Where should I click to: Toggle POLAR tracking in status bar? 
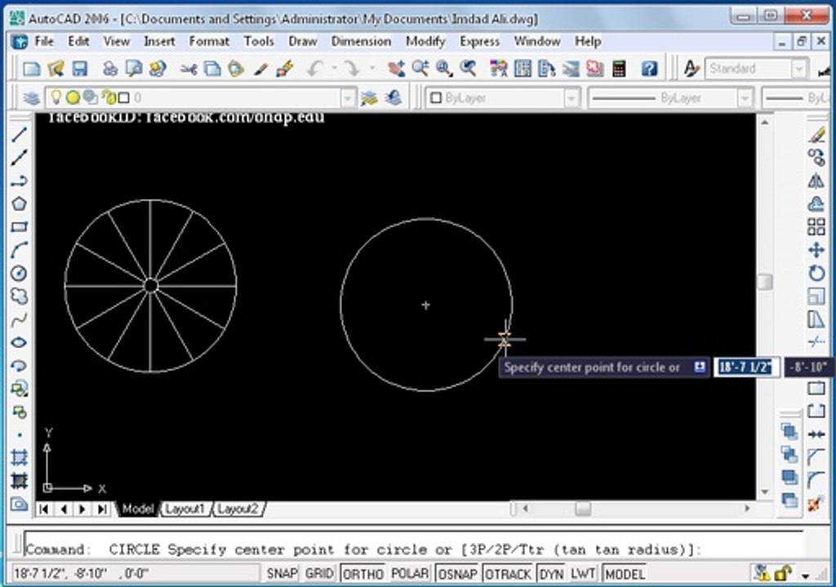[x=410, y=574]
